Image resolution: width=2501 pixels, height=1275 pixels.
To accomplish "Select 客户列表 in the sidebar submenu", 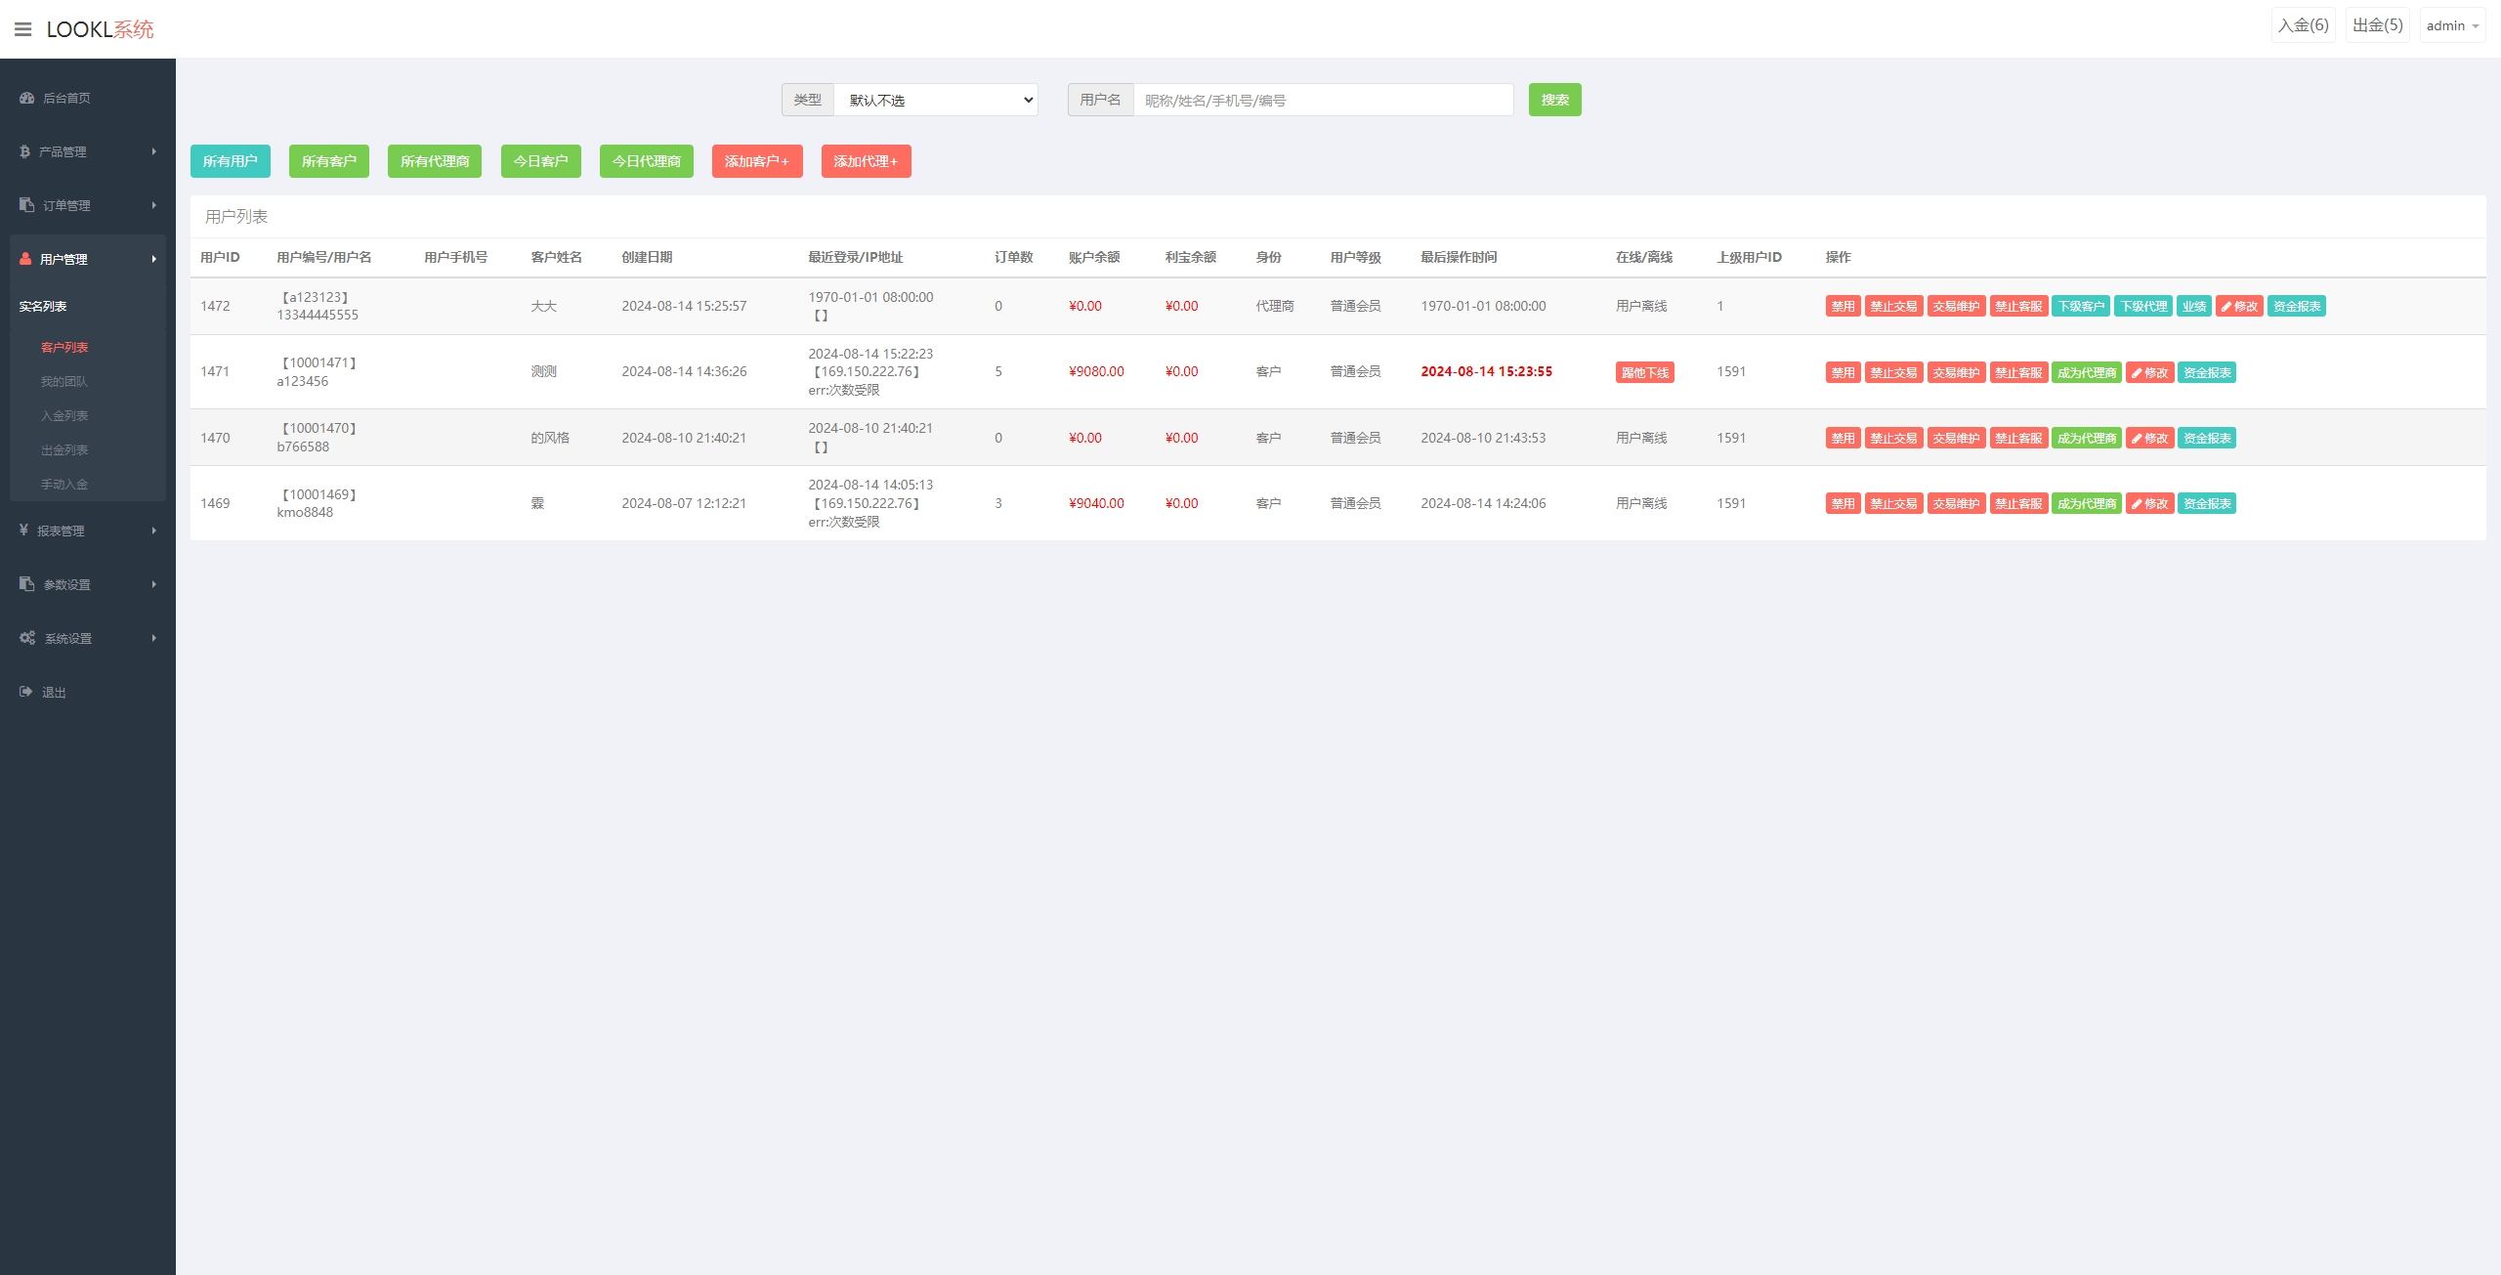I will [x=64, y=348].
